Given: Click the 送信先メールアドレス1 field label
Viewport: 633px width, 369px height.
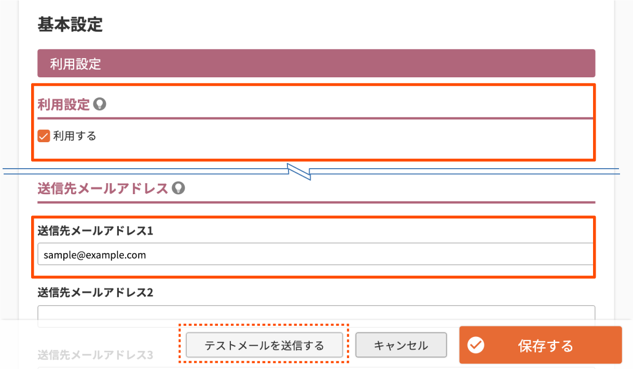Looking at the screenshot, I should (x=95, y=230).
